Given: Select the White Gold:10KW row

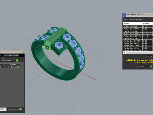Looking at the screenshot, I should pyautogui.click(x=138, y=46).
